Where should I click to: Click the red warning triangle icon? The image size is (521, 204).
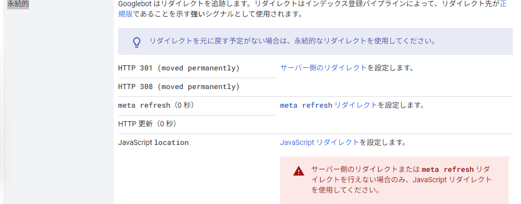[298, 171]
